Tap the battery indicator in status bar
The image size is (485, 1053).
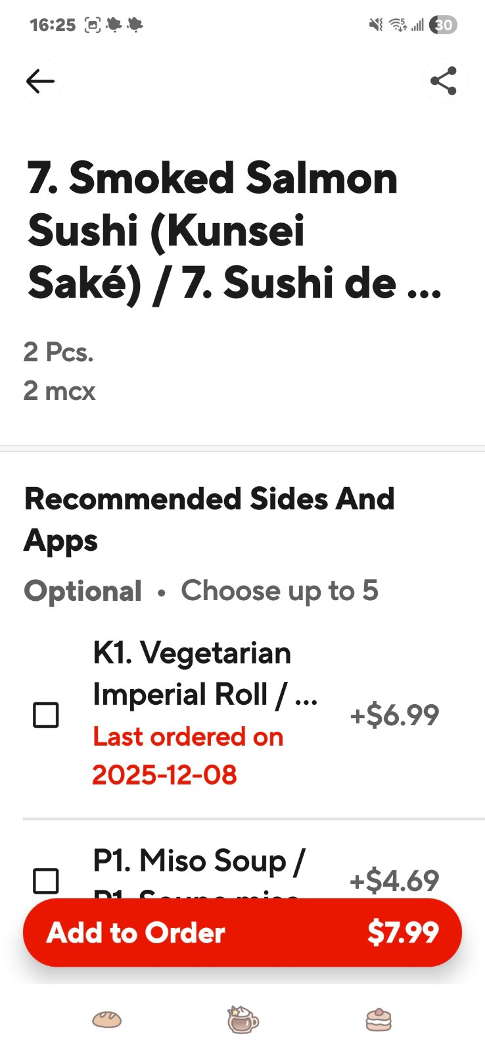click(x=444, y=25)
